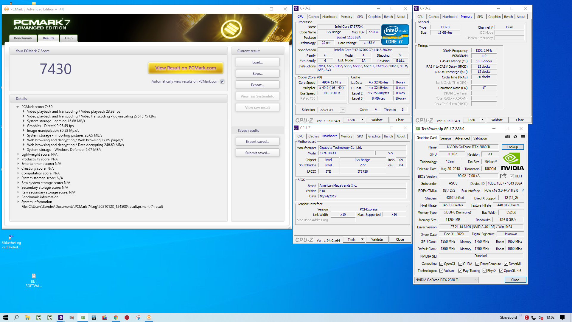Expand the Productivity score: N/A node
The image size is (572, 322).
tap(18, 159)
